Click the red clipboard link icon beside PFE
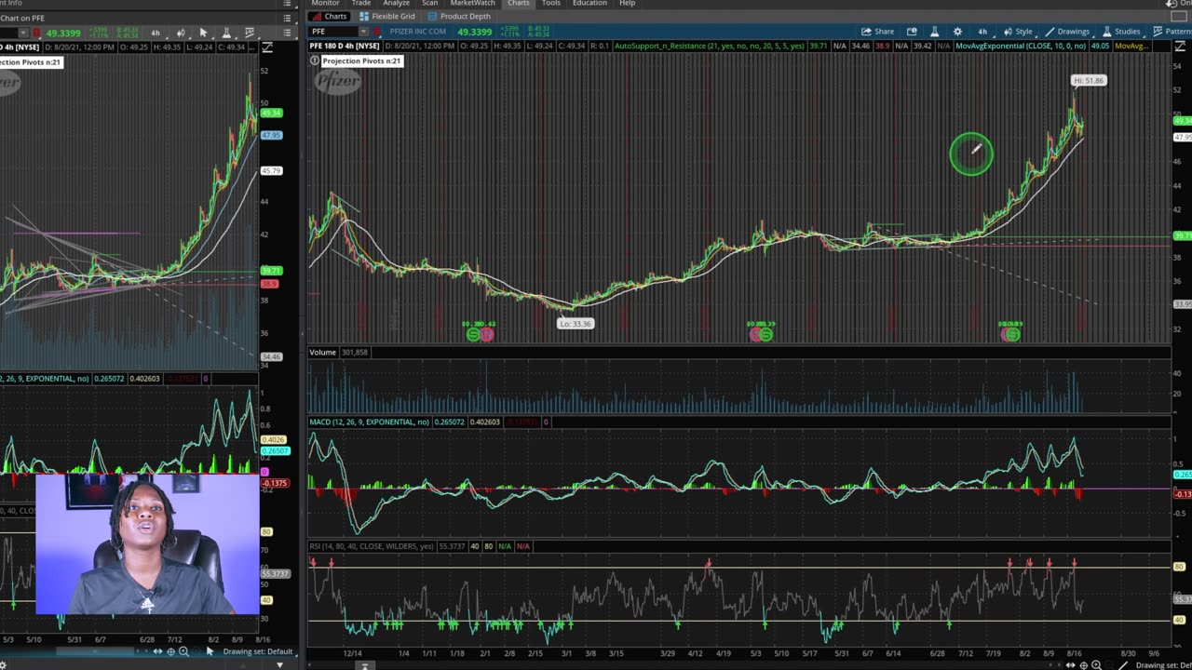This screenshot has width=1192, height=670. 377,32
